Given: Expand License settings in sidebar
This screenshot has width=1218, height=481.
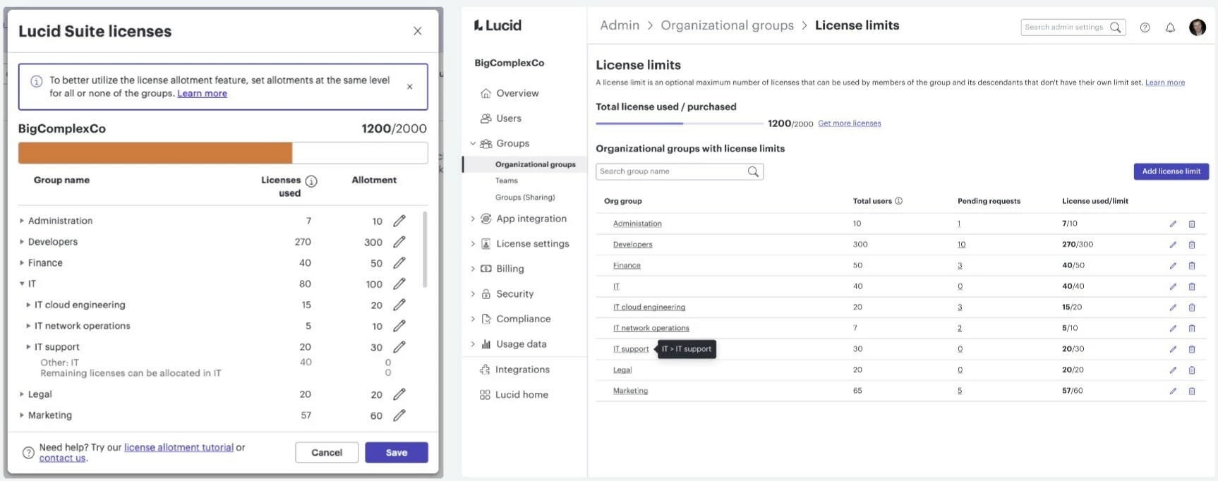Looking at the screenshot, I should (x=473, y=244).
